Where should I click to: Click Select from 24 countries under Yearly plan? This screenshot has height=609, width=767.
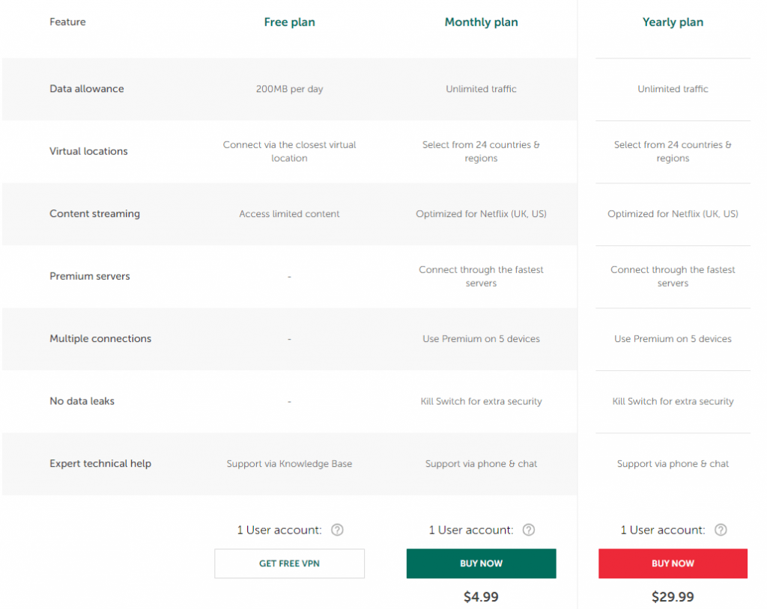673,152
